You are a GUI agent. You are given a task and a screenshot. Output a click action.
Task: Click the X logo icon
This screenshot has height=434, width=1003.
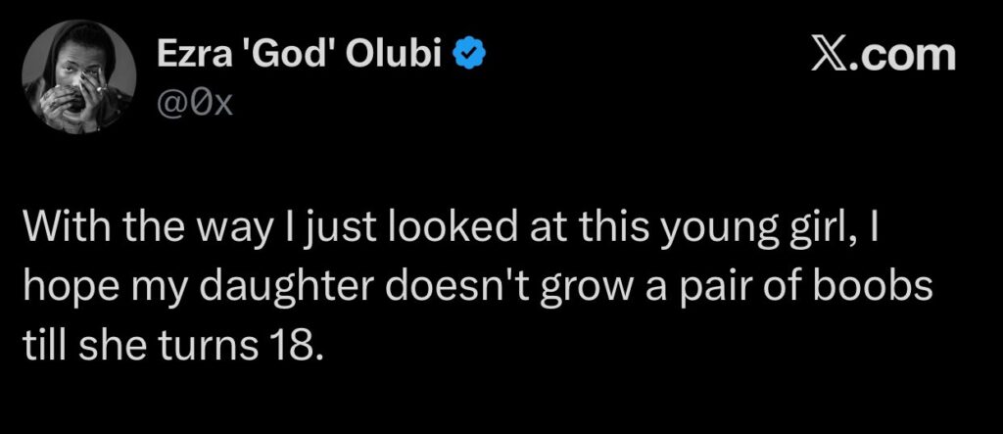click(x=832, y=55)
